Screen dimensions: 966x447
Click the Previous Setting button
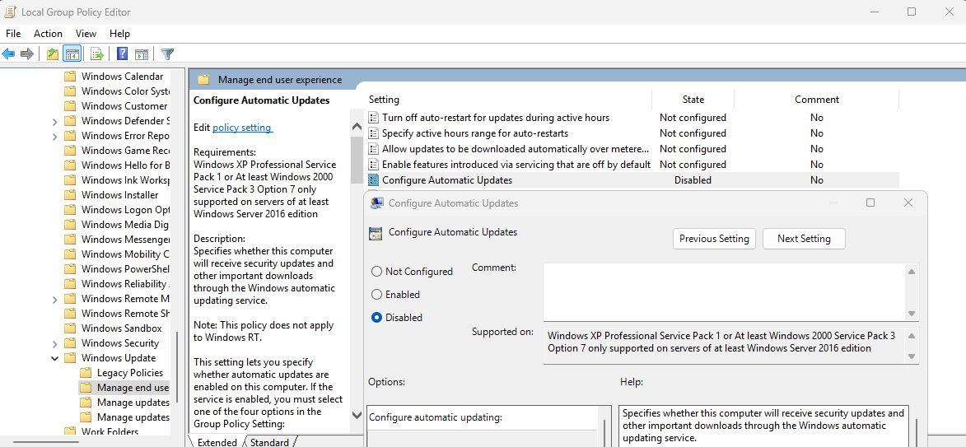point(714,239)
